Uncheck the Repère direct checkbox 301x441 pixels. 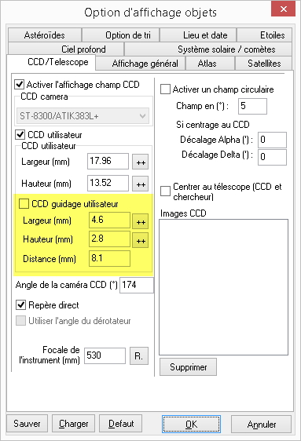pyautogui.click(x=21, y=305)
